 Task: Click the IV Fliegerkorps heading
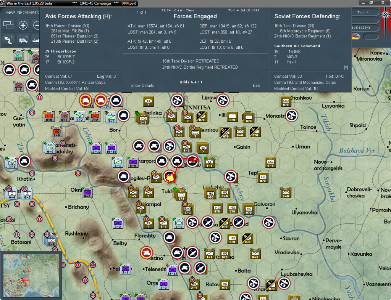[60, 51]
